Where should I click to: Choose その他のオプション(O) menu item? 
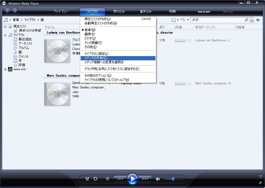(118, 76)
